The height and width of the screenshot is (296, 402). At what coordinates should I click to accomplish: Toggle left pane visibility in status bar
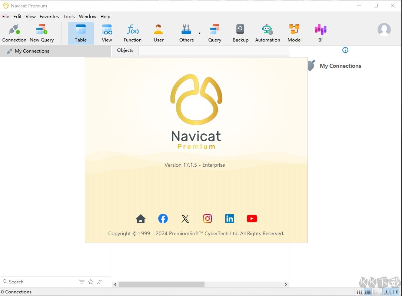click(x=387, y=292)
